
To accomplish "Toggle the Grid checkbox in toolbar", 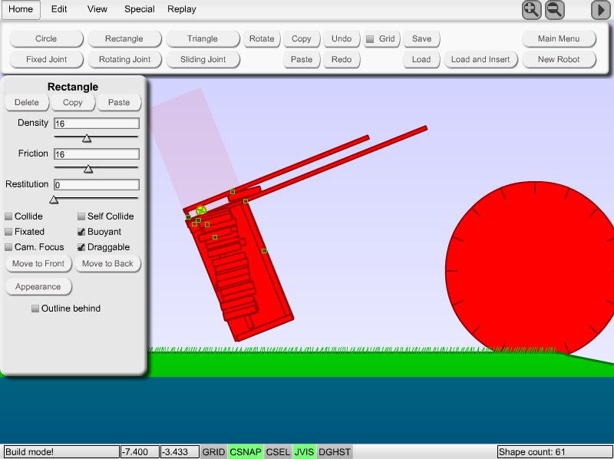I will pyautogui.click(x=370, y=39).
